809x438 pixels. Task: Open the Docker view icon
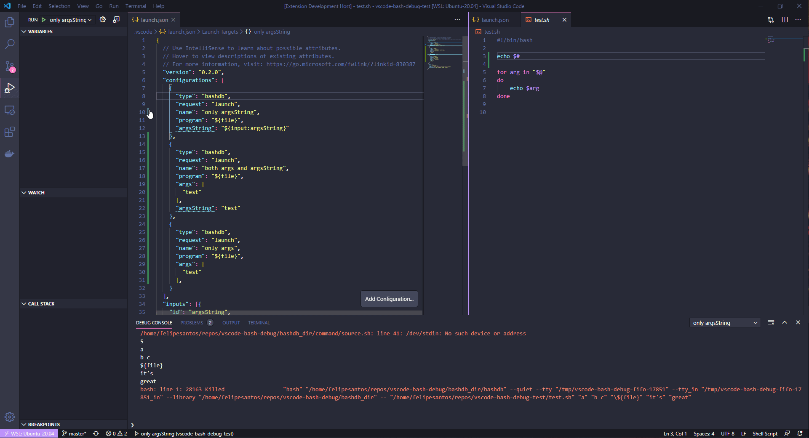9,154
